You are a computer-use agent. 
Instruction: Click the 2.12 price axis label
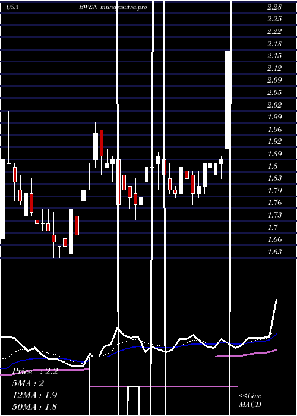pyautogui.click(x=274, y=68)
